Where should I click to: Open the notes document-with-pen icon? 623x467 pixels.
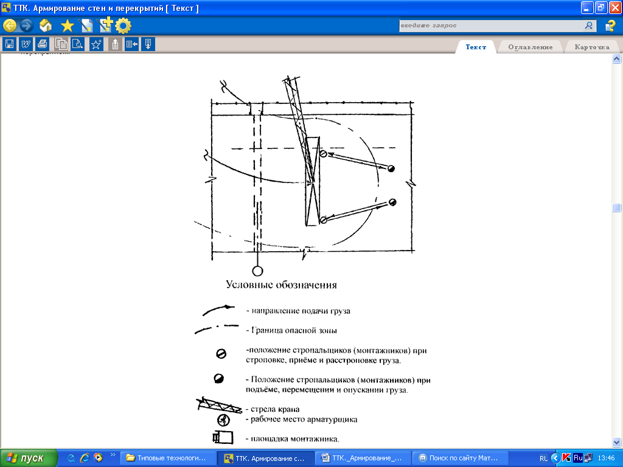tap(86, 26)
